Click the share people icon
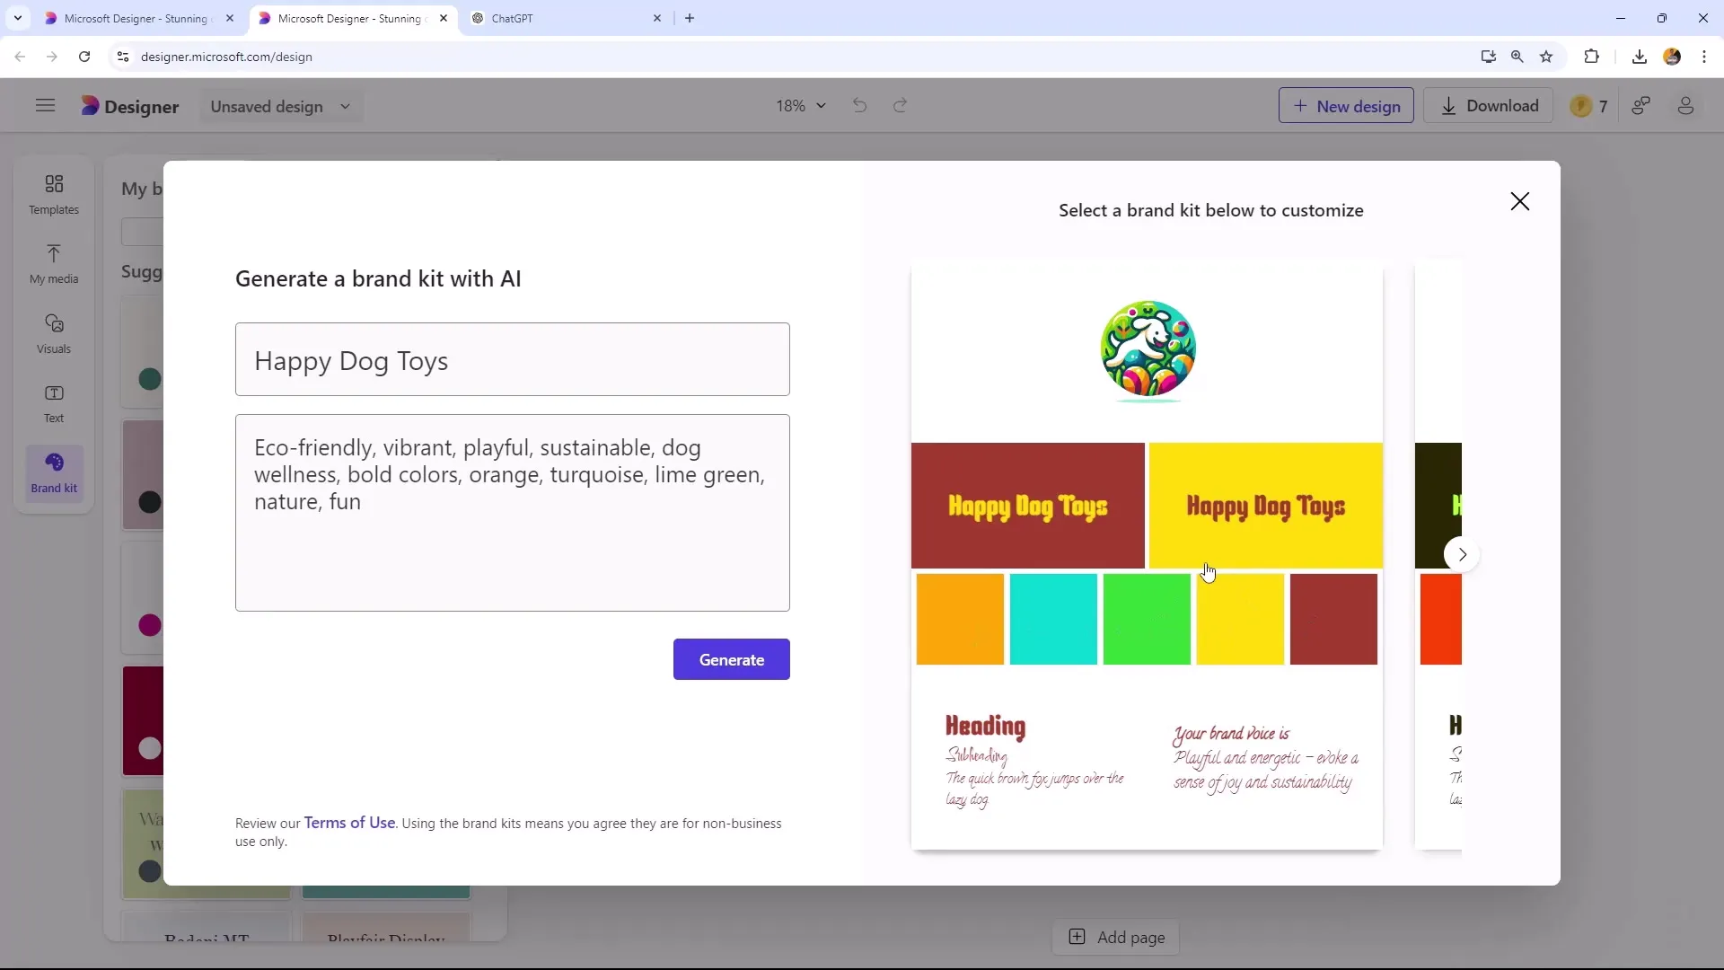The image size is (1724, 970). pyautogui.click(x=1641, y=106)
